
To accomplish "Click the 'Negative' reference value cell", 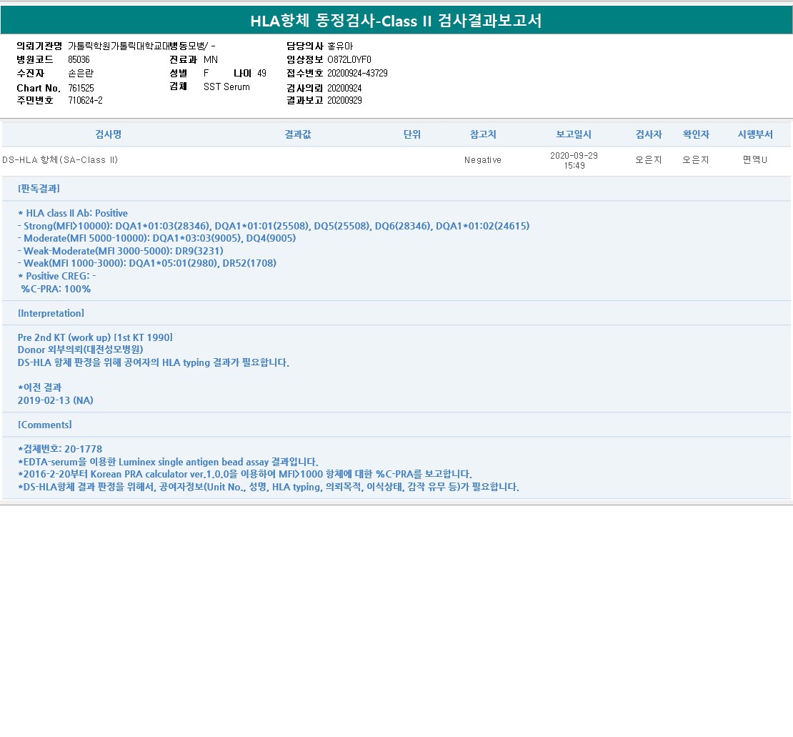I will point(483,160).
